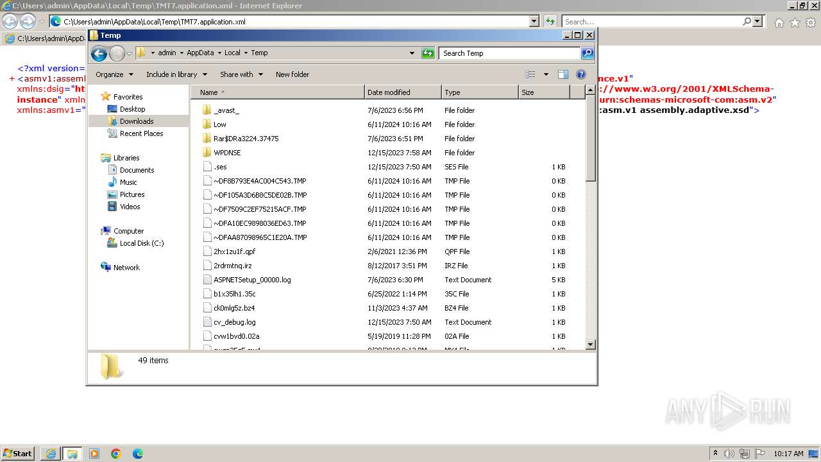Click the WPDNSE folder icon

[x=207, y=153]
